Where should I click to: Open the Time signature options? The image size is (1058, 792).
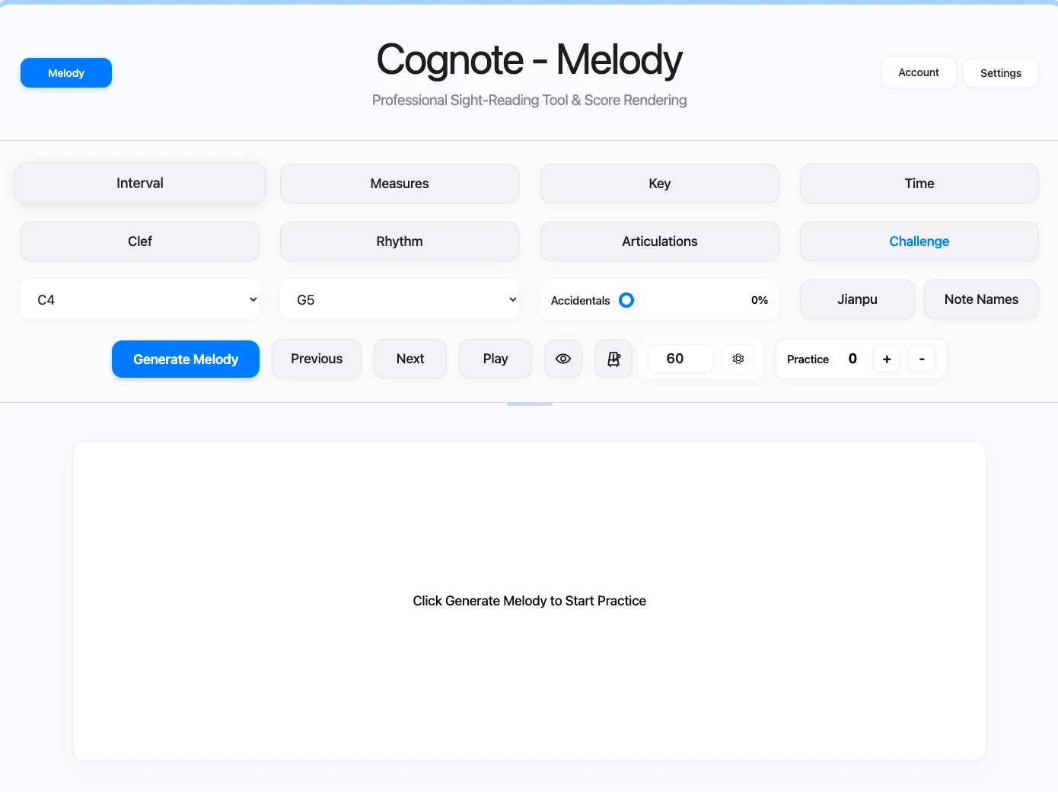919,184
